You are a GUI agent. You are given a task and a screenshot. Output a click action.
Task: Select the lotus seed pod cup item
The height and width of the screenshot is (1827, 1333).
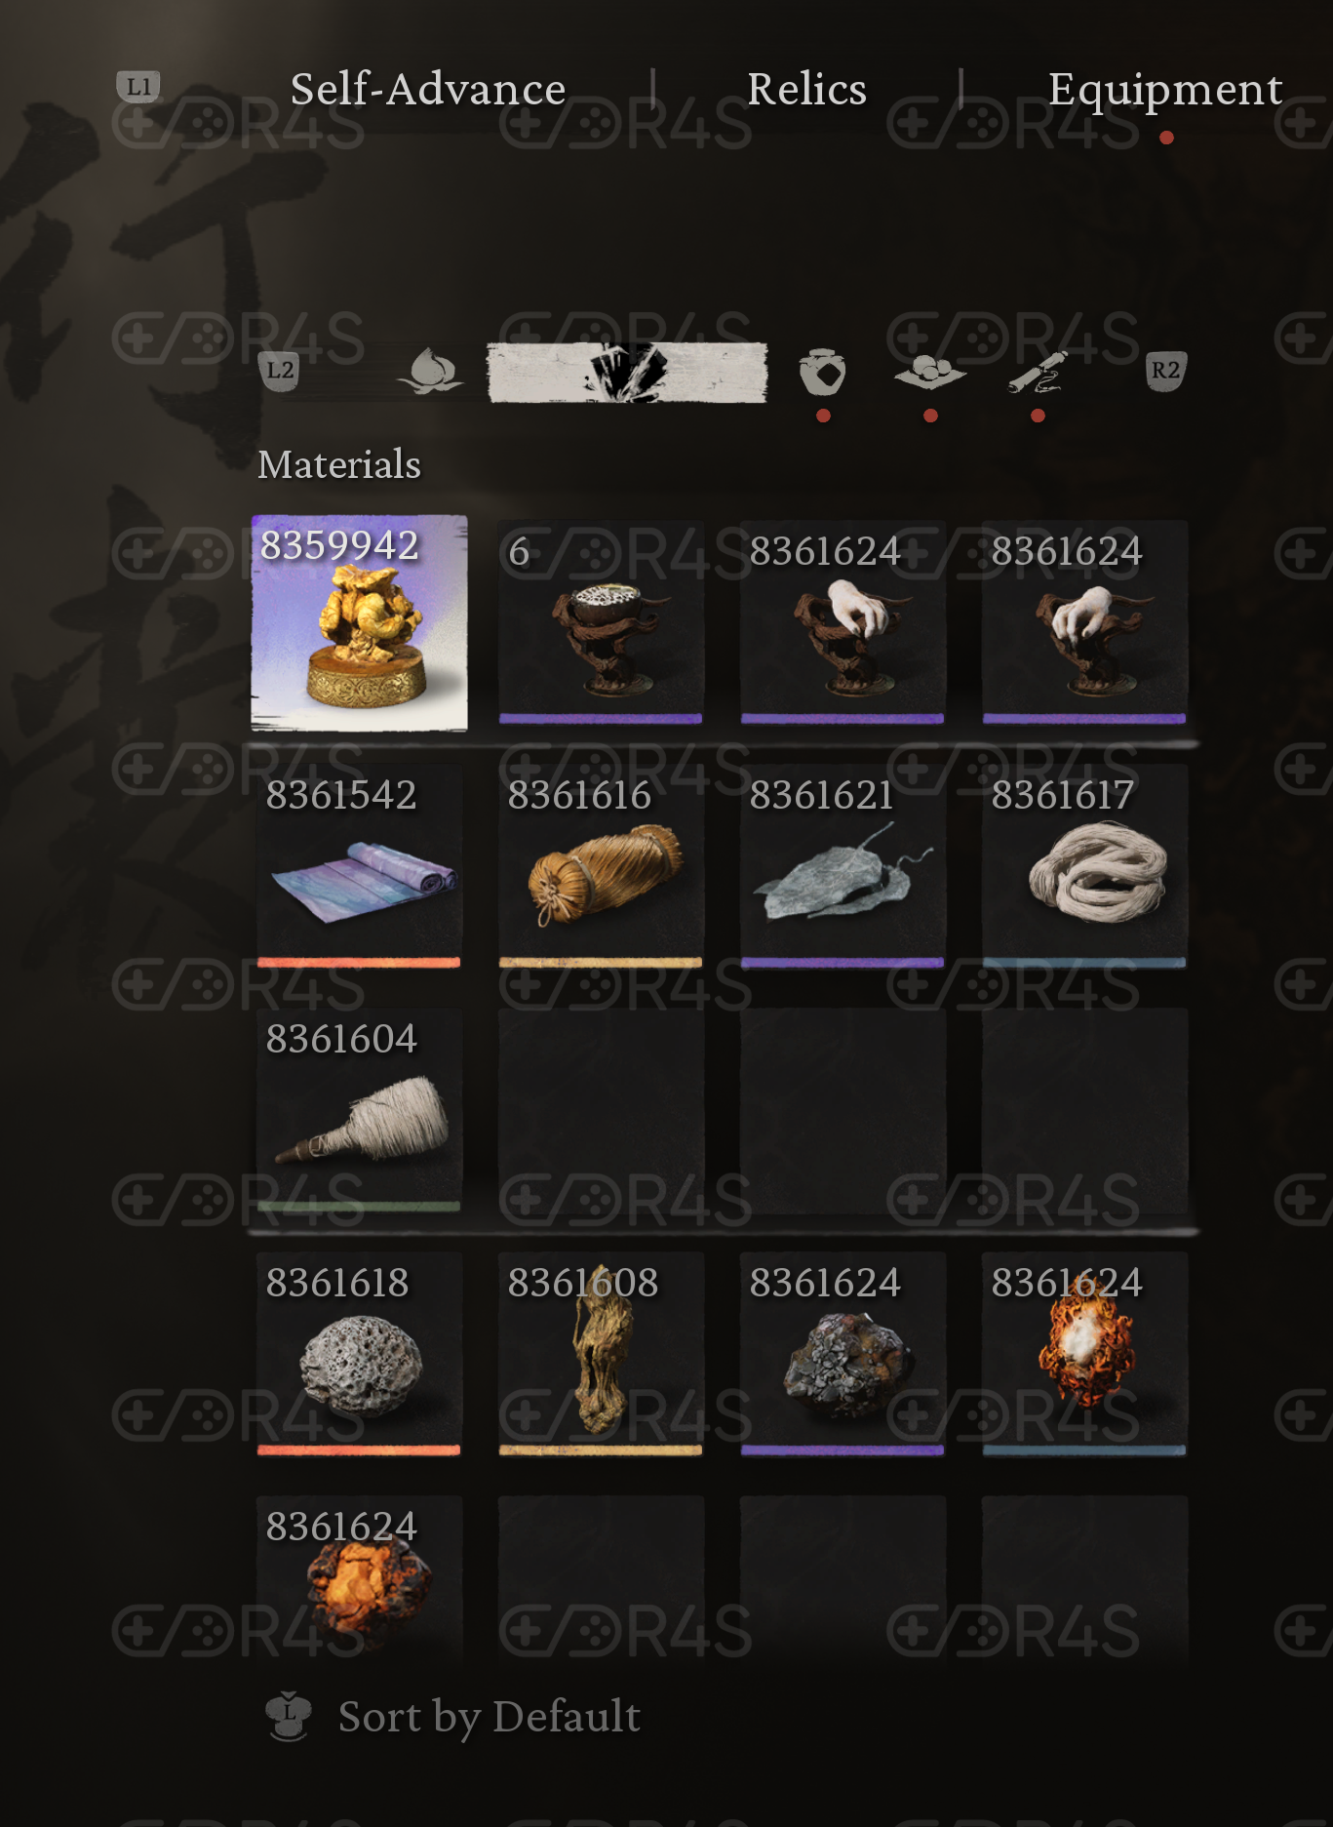coord(601,622)
